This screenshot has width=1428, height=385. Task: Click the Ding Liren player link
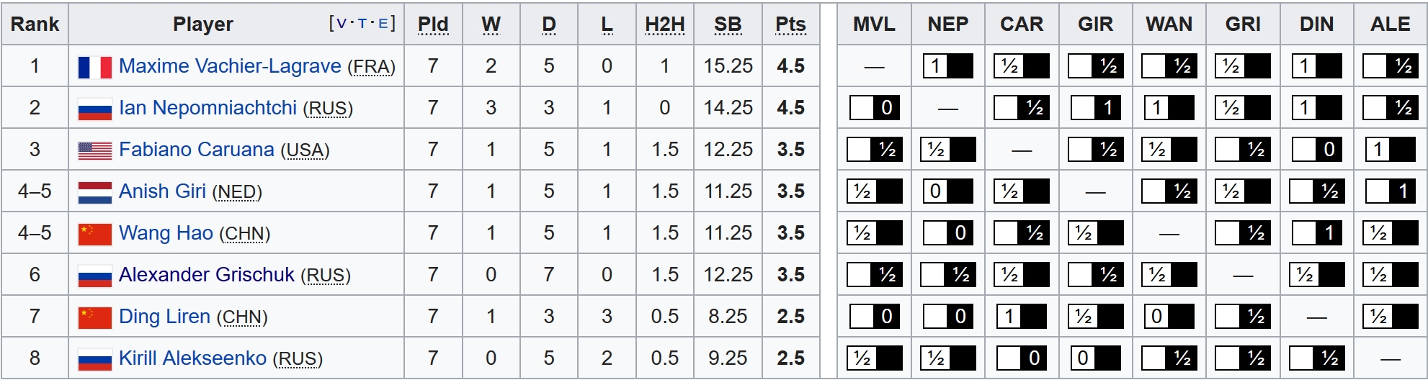pyautogui.click(x=164, y=317)
